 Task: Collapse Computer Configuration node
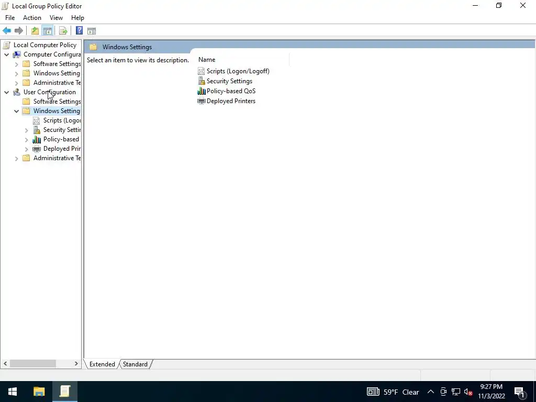6,54
